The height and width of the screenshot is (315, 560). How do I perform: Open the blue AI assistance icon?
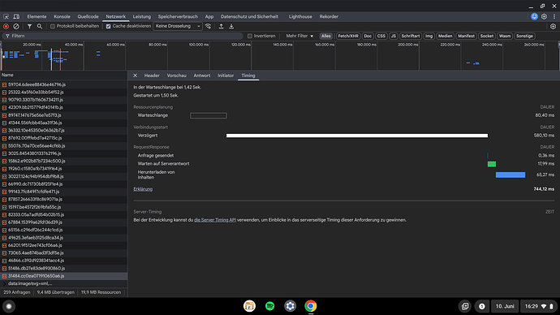coord(534,16)
